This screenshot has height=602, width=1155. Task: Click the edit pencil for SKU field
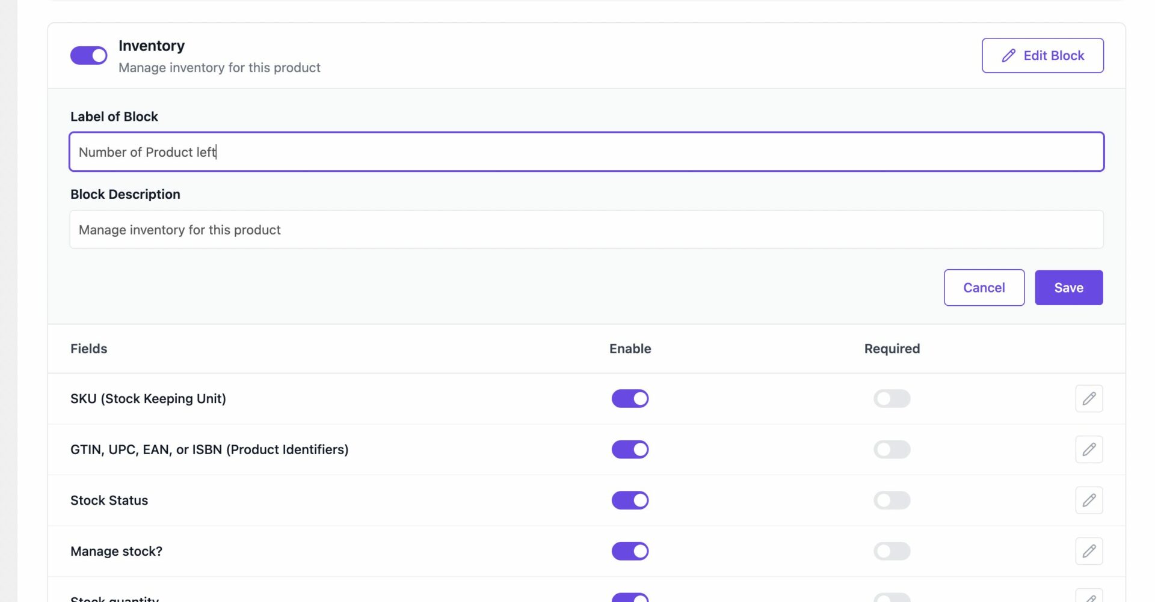coord(1089,398)
